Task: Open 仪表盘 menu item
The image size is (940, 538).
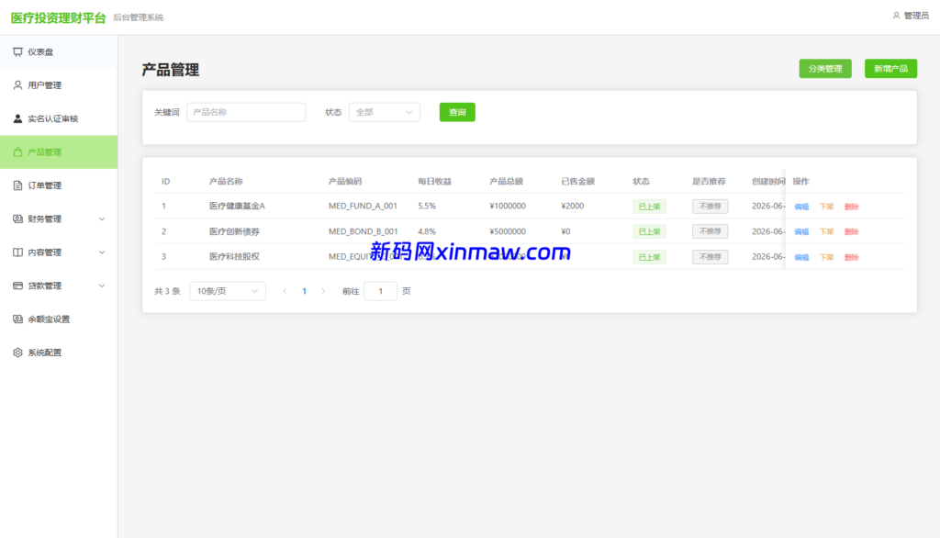Action: pyautogui.click(x=59, y=52)
